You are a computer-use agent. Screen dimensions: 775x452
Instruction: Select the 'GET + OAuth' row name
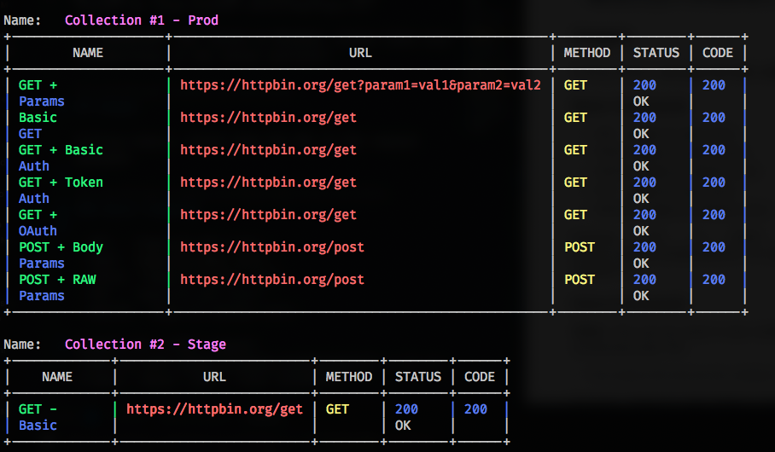pyautogui.click(x=38, y=223)
